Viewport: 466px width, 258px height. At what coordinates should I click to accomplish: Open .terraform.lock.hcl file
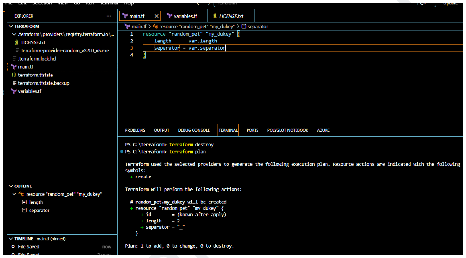[37, 59]
